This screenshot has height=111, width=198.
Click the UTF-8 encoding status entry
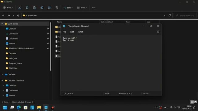point(146,93)
